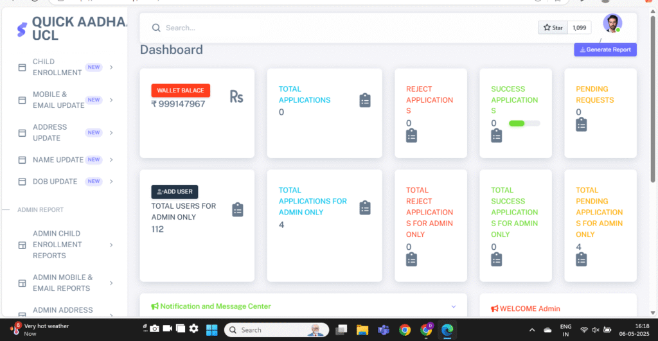Screen dimensions: 658x341
Task: Open Mobile & Email Update menu item
Action: pos(66,100)
